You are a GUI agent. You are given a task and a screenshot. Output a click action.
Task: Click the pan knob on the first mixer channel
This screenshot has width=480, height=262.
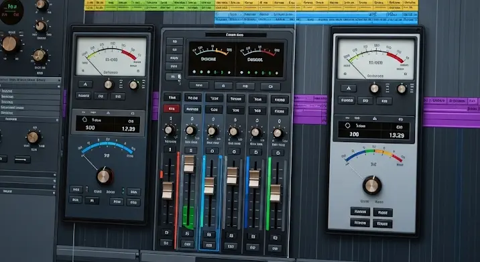click(170, 130)
